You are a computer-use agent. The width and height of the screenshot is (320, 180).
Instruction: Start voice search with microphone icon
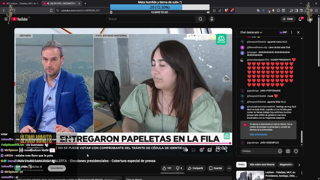[212, 19]
